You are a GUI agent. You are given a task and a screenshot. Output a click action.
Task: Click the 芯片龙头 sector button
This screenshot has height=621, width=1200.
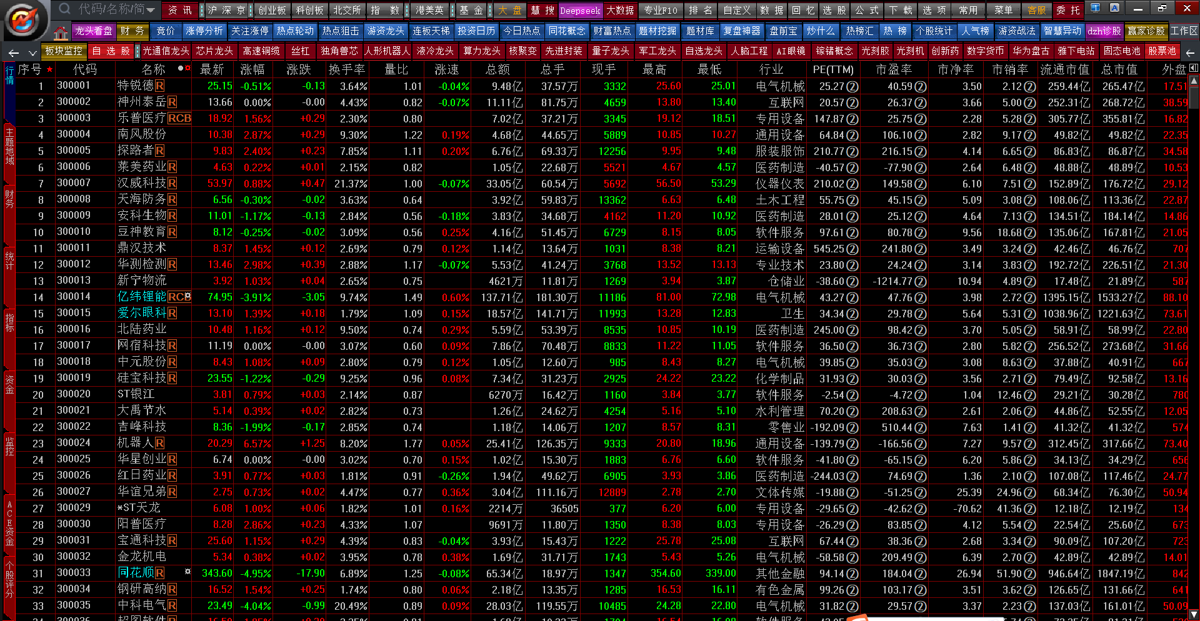[x=214, y=51]
